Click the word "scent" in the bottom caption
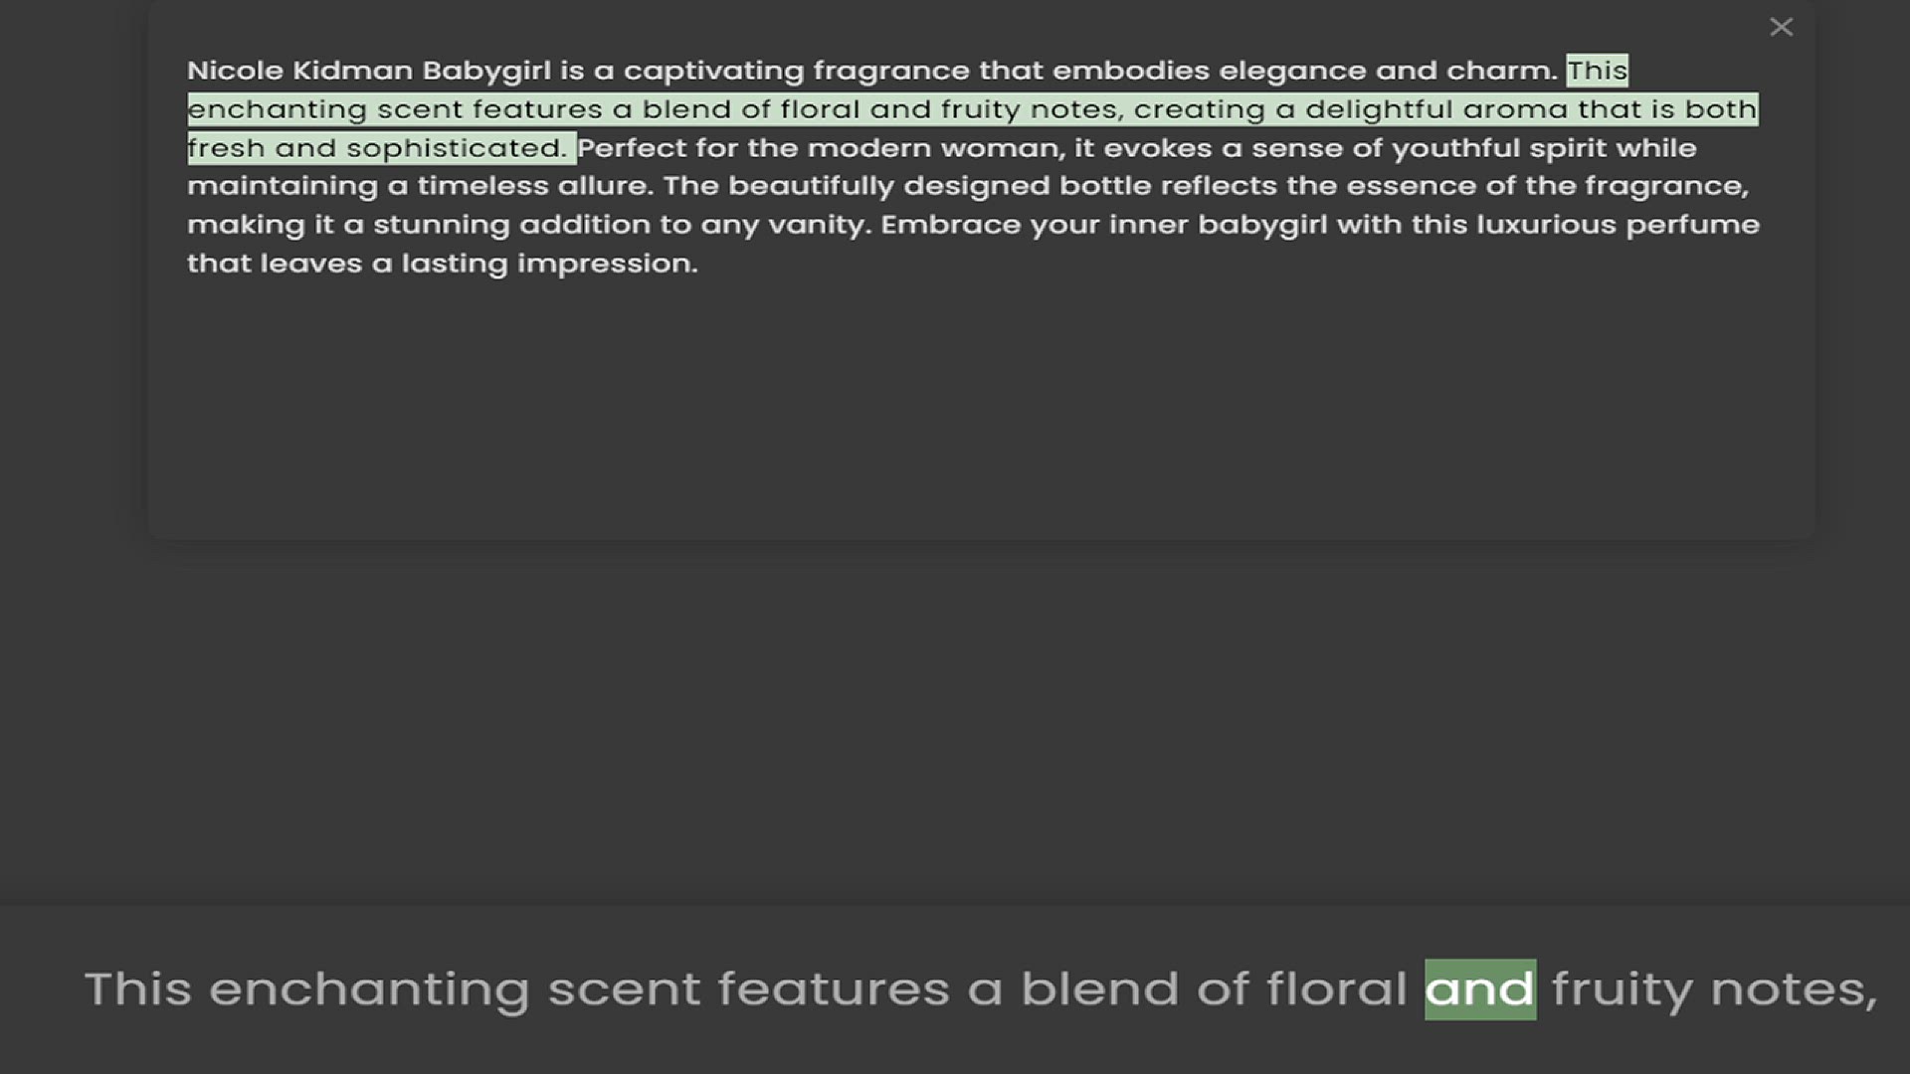This screenshot has width=1910, height=1074. (624, 990)
